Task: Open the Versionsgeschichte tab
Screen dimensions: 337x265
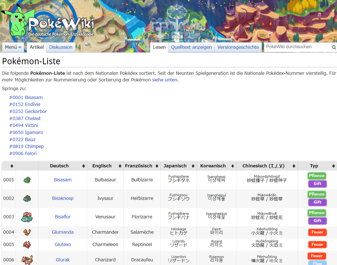Action: click(x=238, y=47)
